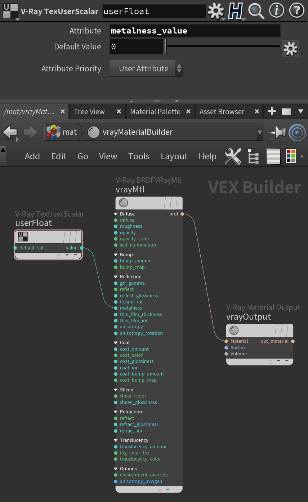
Task: Collapse the Sheen input group
Action: click(x=116, y=390)
